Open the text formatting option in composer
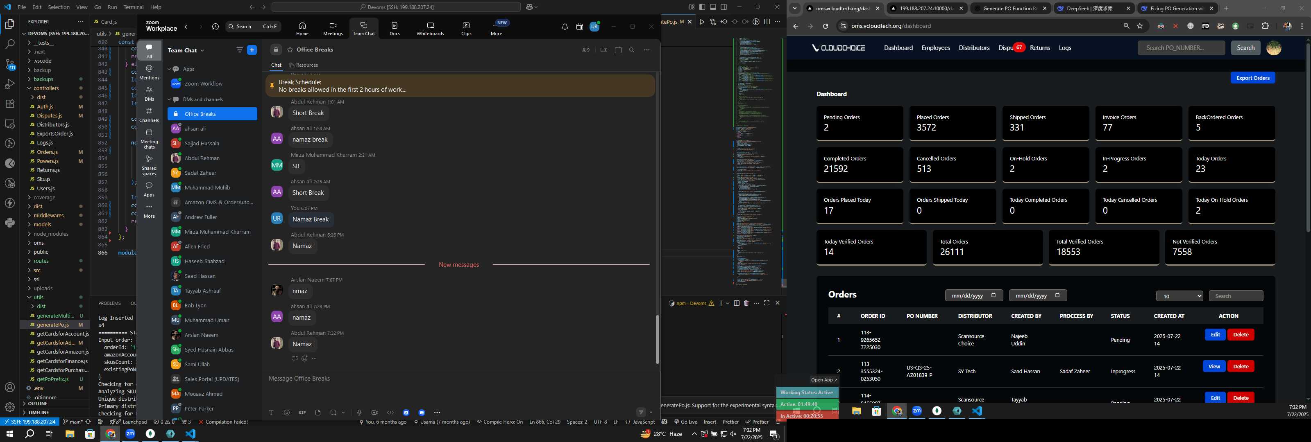 (x=271, y=413)
